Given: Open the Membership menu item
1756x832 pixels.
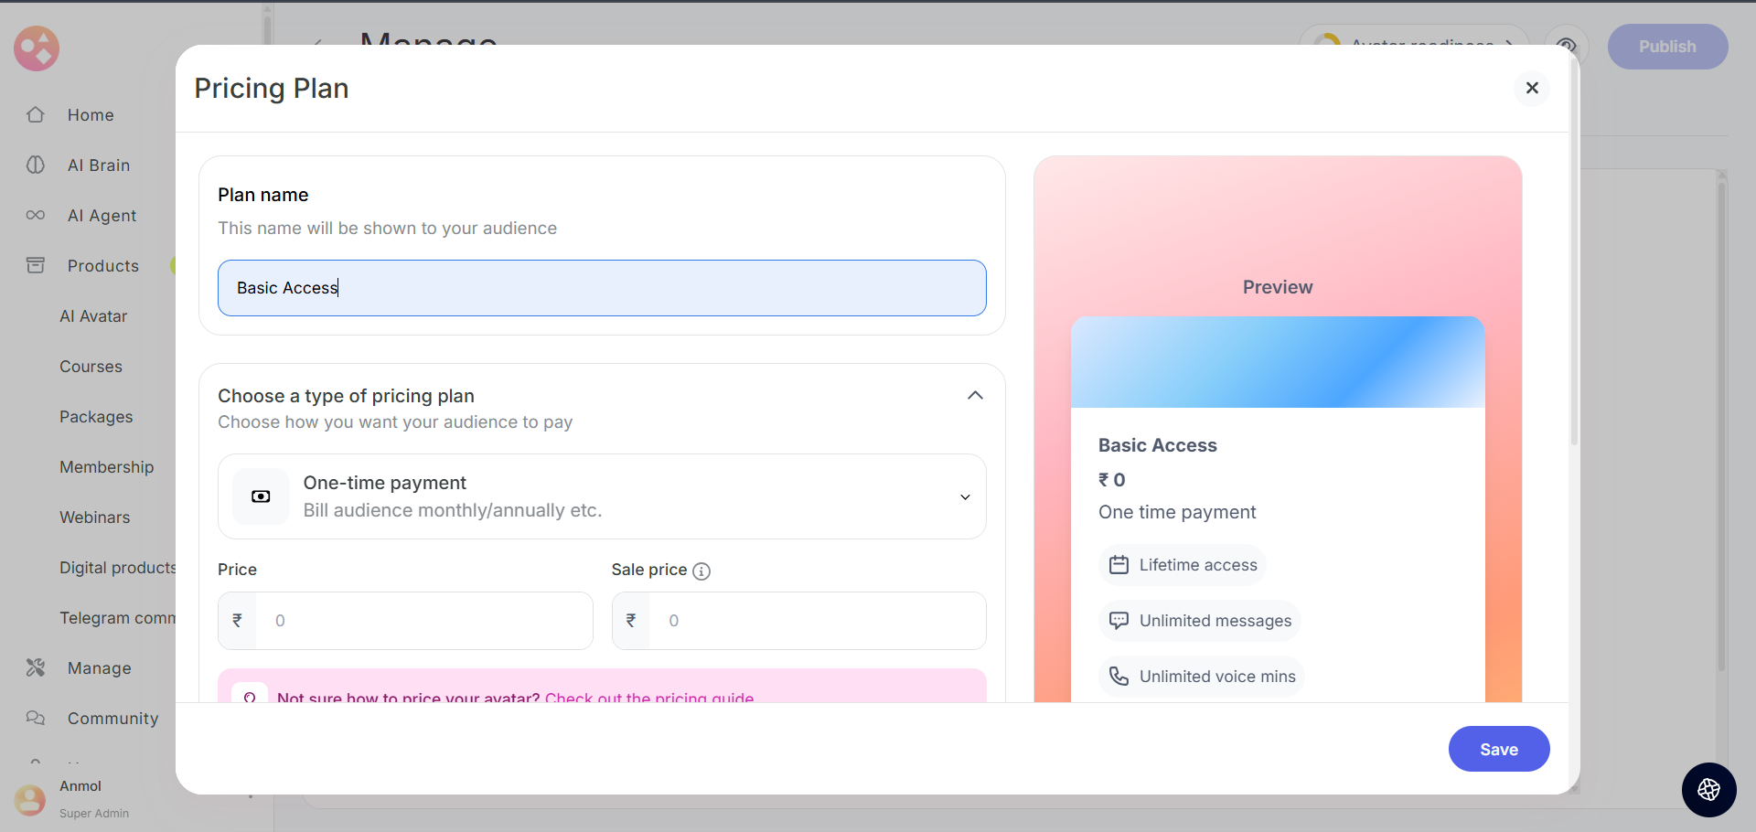Looking at the screenshot, I should click(106, 467).
